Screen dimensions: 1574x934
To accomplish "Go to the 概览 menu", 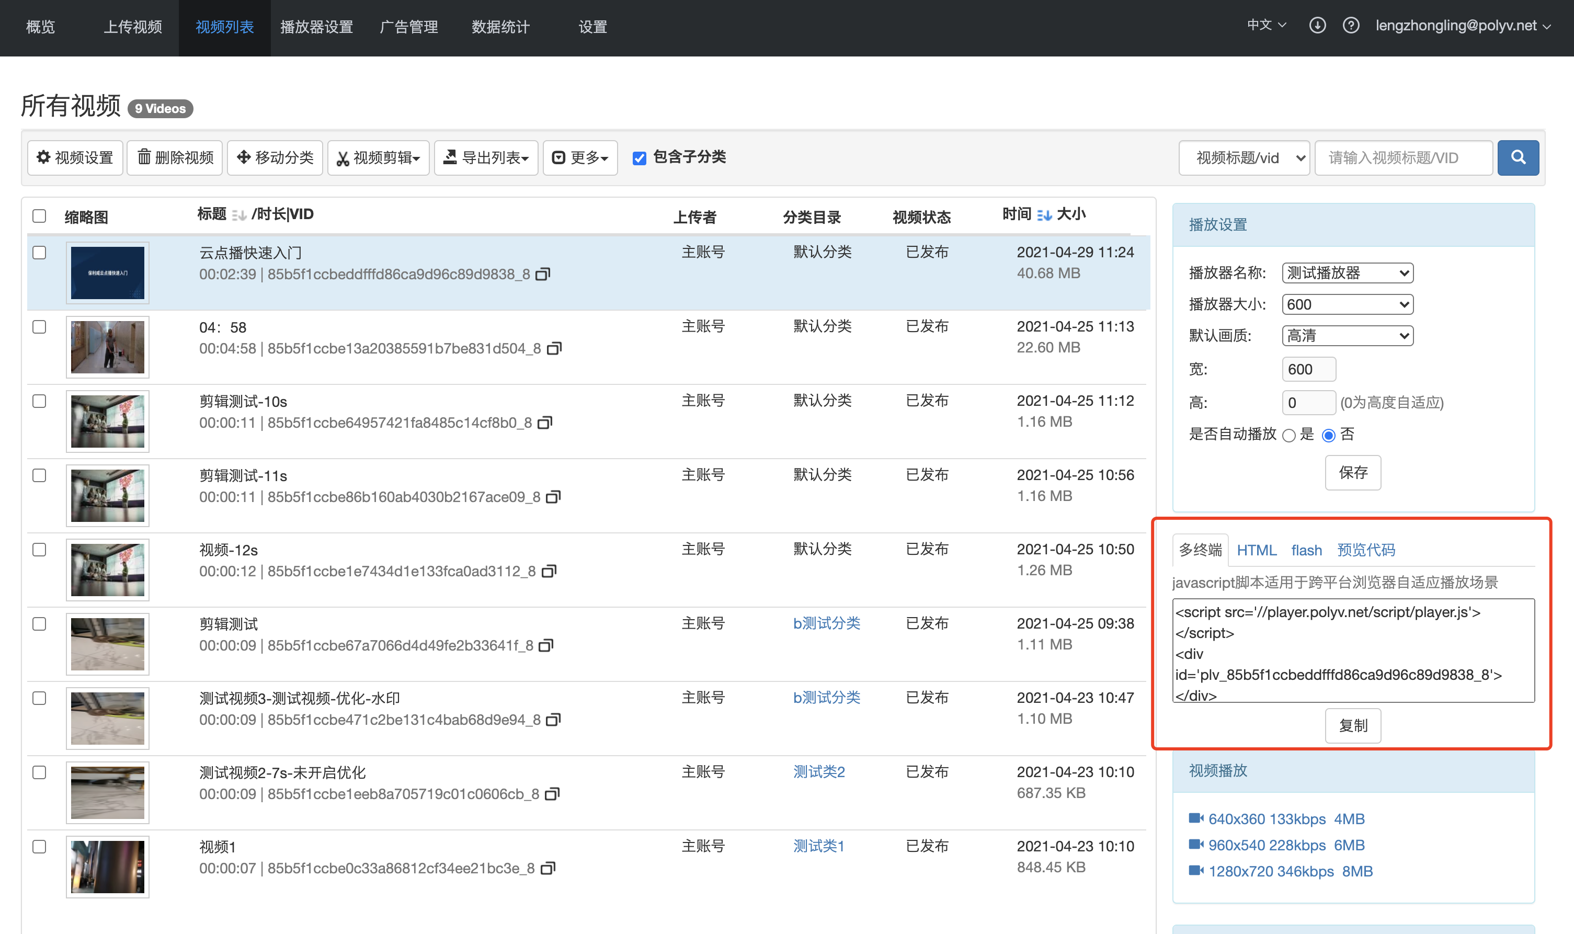I will click(41, 27).
